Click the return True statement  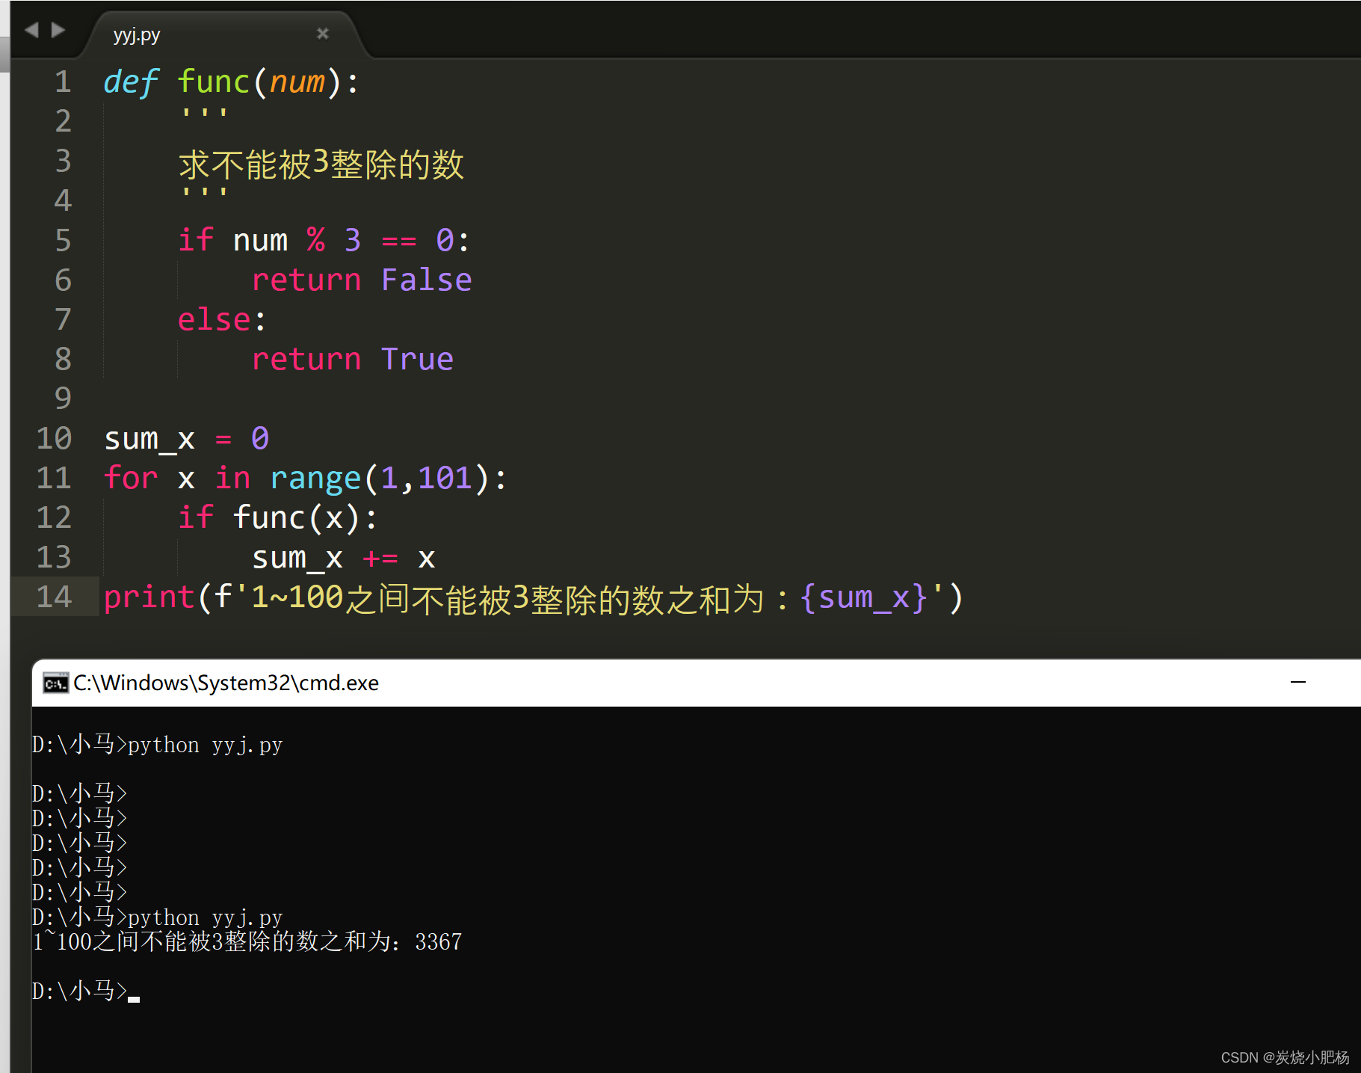tap(352, 358)
